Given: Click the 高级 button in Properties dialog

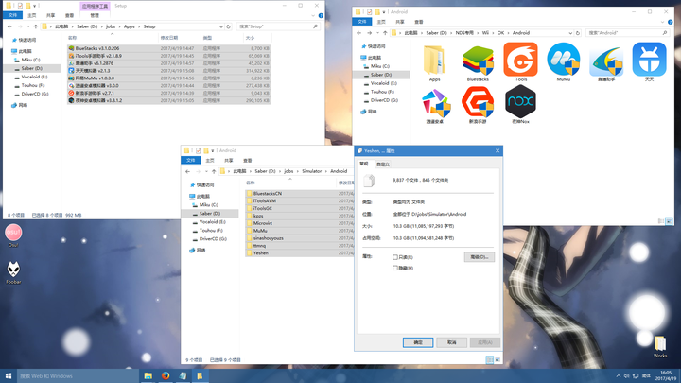Looking at the screenshot, I should (x=479, y=257).
